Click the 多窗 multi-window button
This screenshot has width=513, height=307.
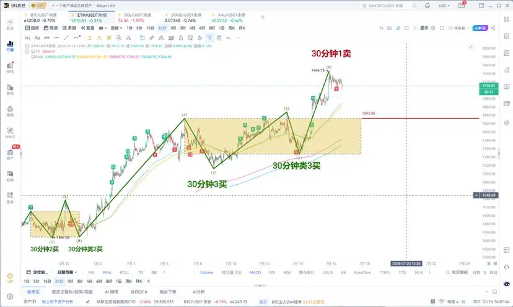[x=69, y=28]
